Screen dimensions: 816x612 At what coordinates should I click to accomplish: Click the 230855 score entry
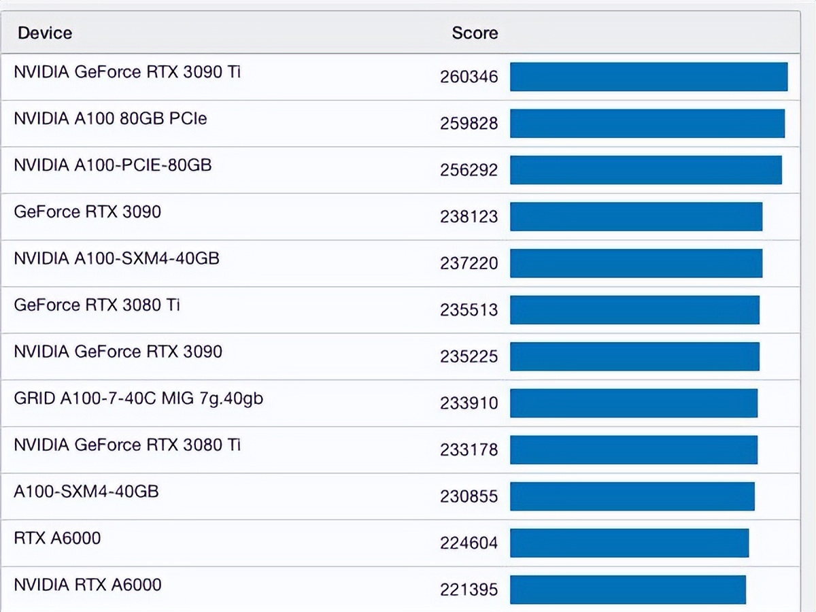(x=469, y=496)
